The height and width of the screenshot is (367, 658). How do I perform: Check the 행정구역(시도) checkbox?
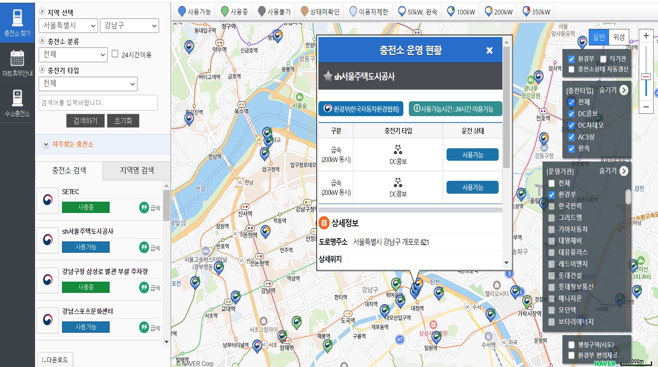tap(571, 345)
